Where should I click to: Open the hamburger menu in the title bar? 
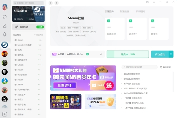tap(154, 2)
